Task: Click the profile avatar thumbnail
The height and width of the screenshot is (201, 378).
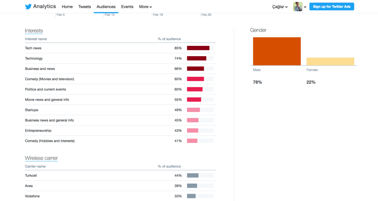Action: pyautogui.click(x=298, y=7)
